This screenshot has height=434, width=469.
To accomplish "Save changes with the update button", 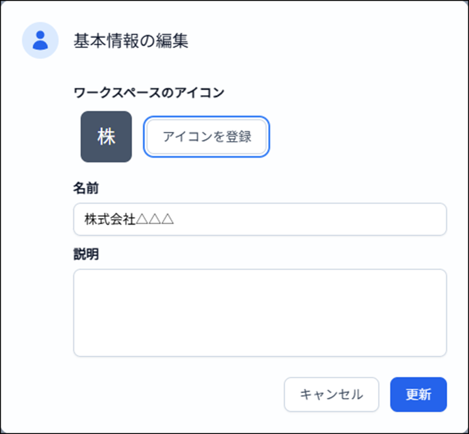I will [x=419, y=394].
